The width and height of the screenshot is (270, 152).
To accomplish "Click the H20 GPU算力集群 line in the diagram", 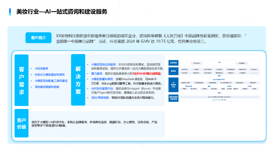I will click(219, 100).
